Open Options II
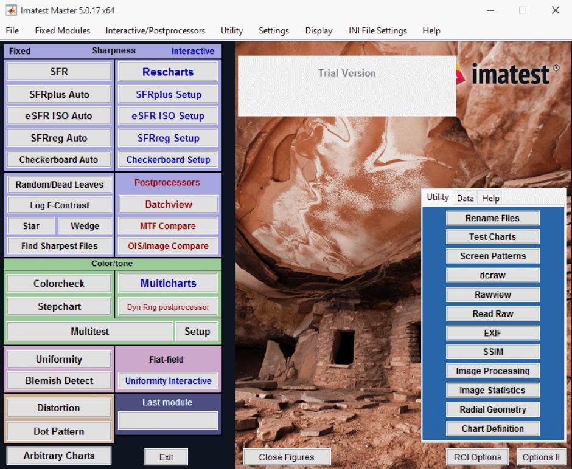The width and height of the screenshot is (572, 469). coord(541,457)
